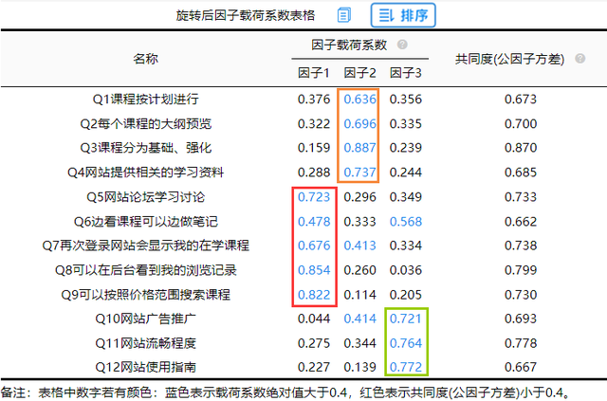The image size is (607, 401).
Task: Open help icon next to 因子载荷系数
Action: pos(402,45)
